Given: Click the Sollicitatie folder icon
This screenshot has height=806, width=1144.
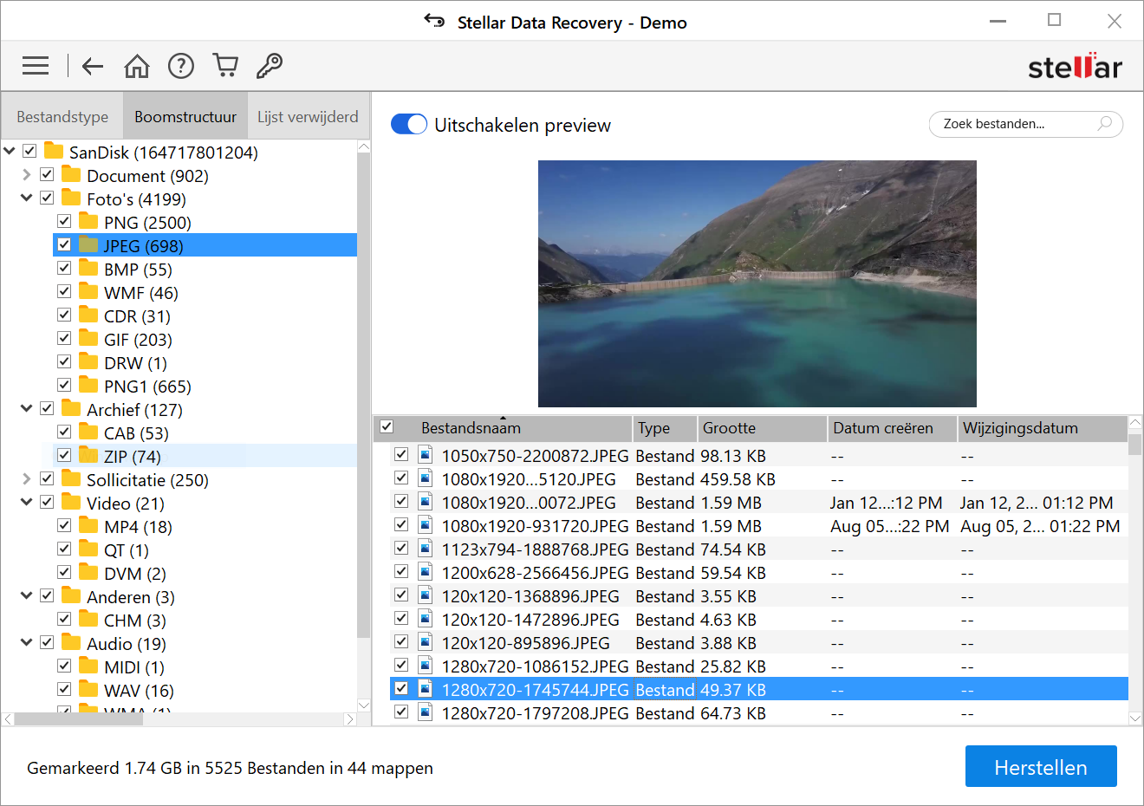Looking at the screenshot, I should point(71,478).
